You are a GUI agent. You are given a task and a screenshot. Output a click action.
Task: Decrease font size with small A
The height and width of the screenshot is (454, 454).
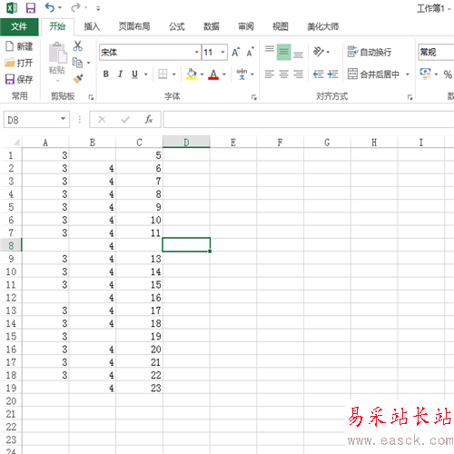[251, 53]
